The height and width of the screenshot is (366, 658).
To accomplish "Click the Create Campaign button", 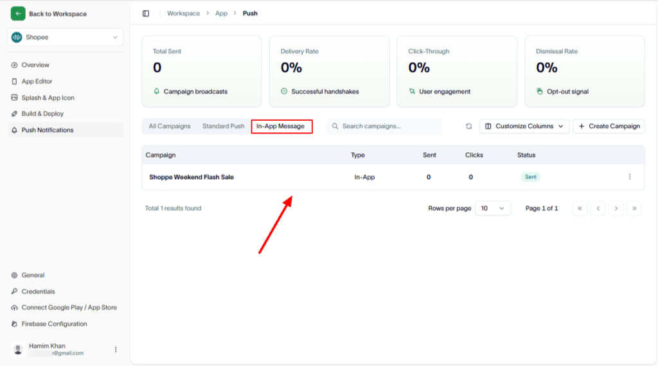I will (x=609, y=126).
